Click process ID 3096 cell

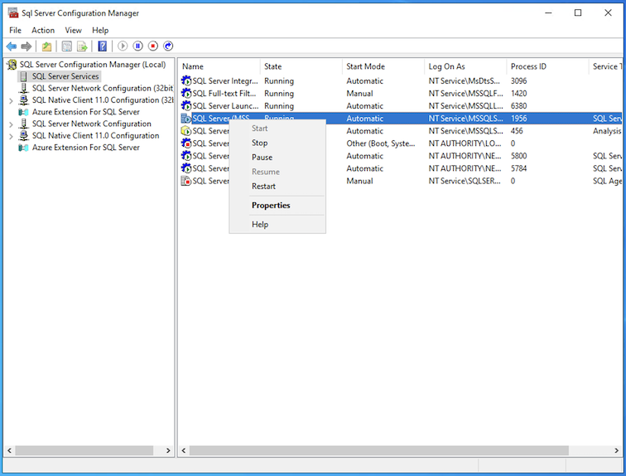coord(518,80)
